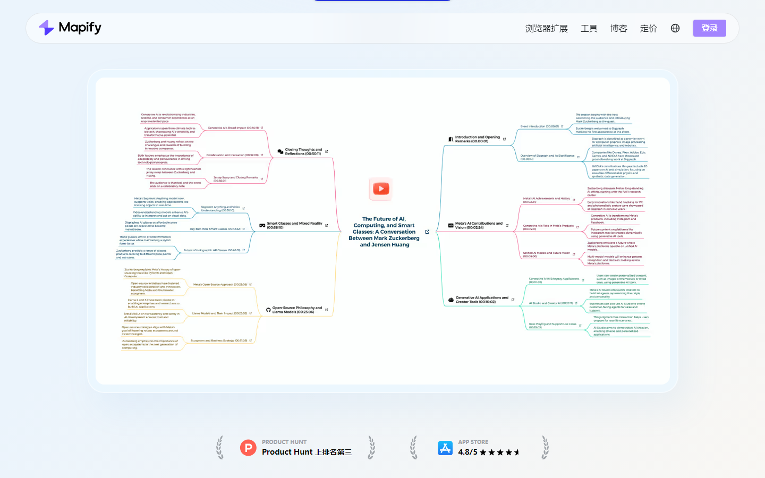This screenshot has width=765, height=478.
Task: Open link icon beside Open-Source Philosophy and Llama Models
Action: (326, 310)
